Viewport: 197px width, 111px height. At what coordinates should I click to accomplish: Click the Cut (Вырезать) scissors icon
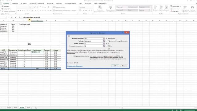(2, 6)
